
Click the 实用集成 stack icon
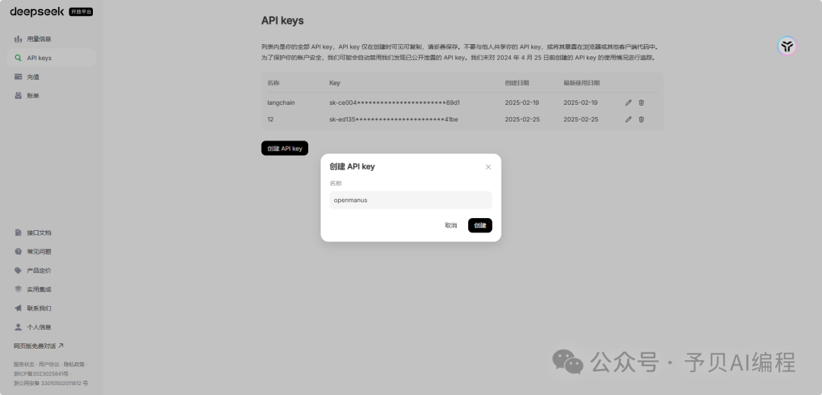18,289
